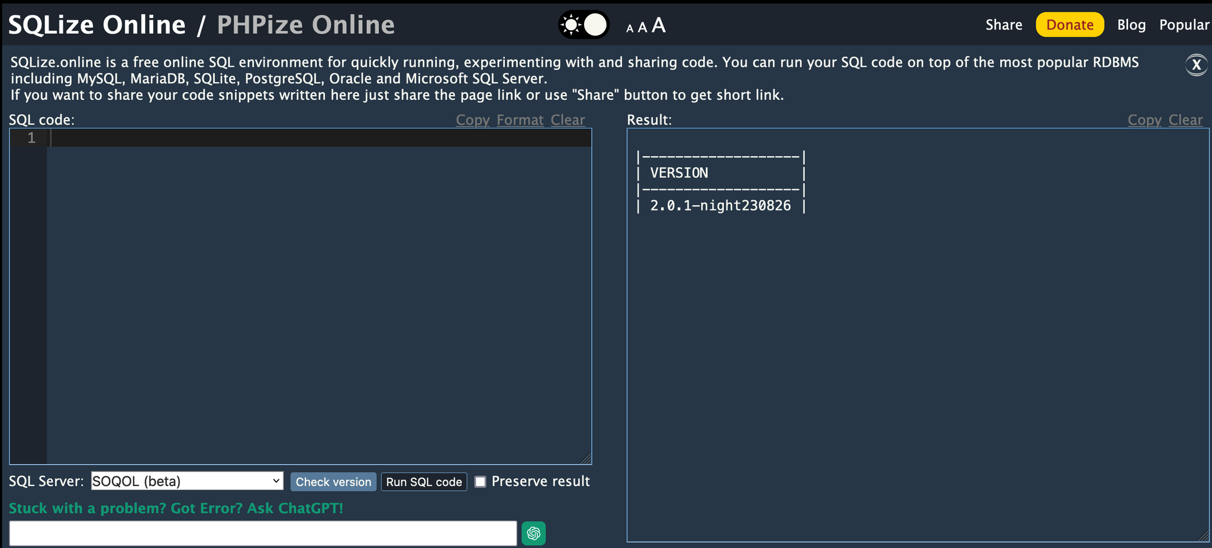1212x548 pixels.
Task: Copy the SQL code
Action: 472,120
